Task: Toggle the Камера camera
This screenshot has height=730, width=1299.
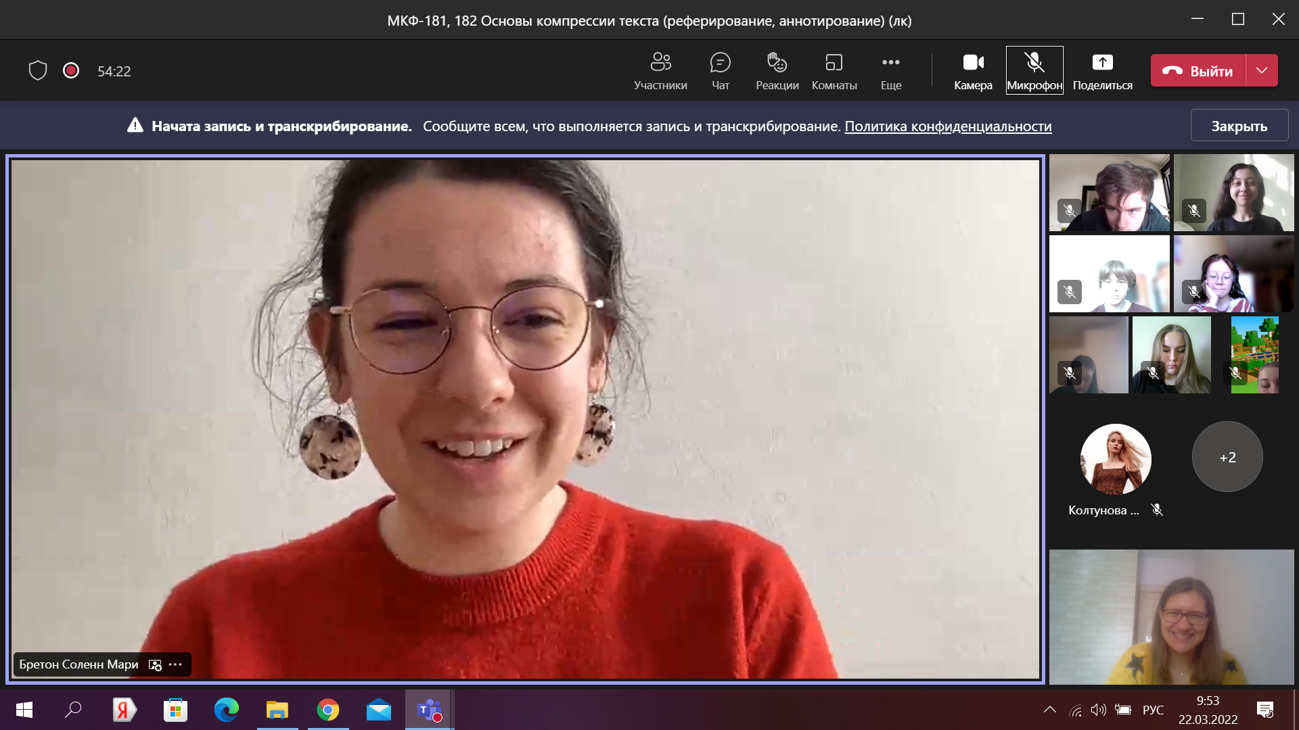Action: coord(973,70)
